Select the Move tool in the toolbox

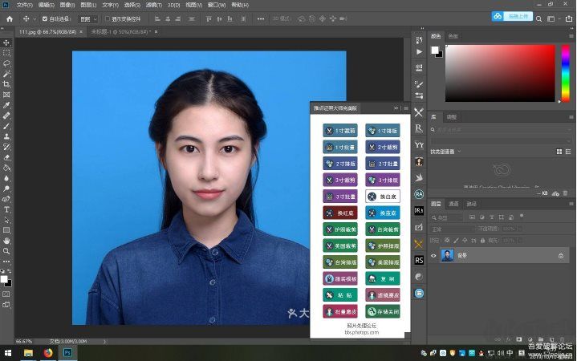click(6, 42)
